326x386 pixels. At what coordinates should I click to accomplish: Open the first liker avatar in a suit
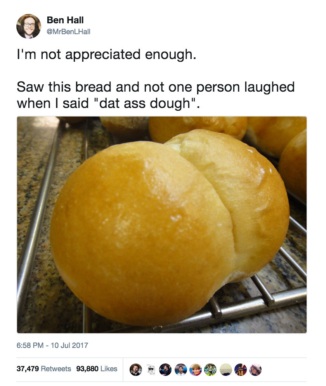coord(136,370)
